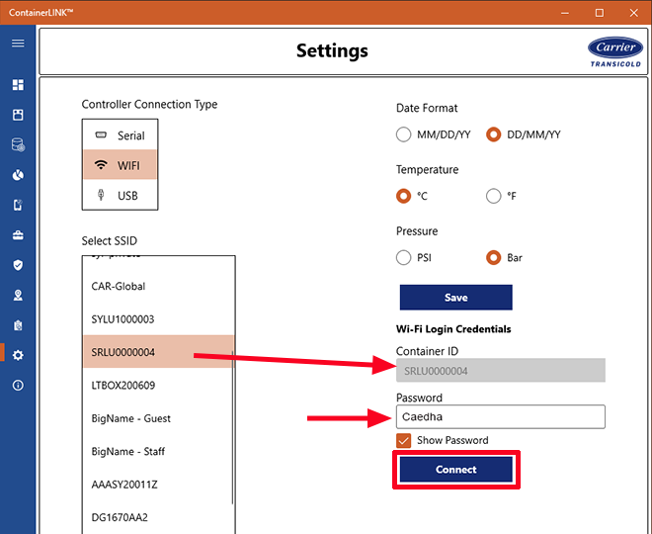
Task: Open the database settings icon in sidebar
Action: coord(18,144)
